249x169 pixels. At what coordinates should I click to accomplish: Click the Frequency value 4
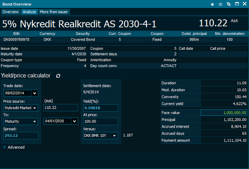(85, 66)
